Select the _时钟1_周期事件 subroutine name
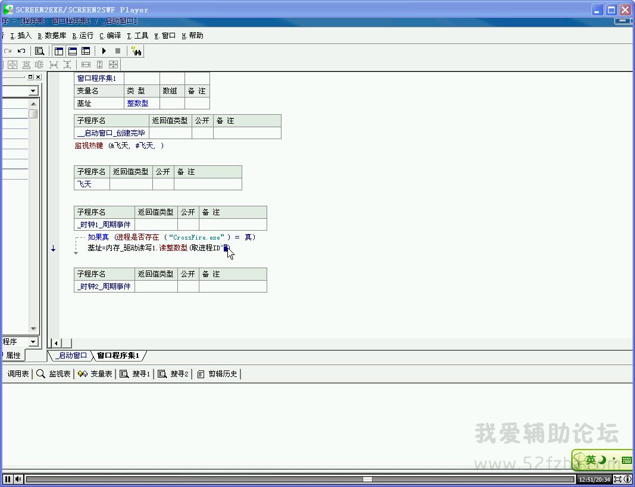Viewport: 635px width, 487px height. tap(104, 225)
